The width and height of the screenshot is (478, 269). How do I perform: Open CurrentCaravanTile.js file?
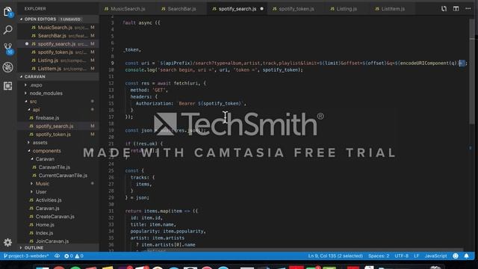pos(58,176)
